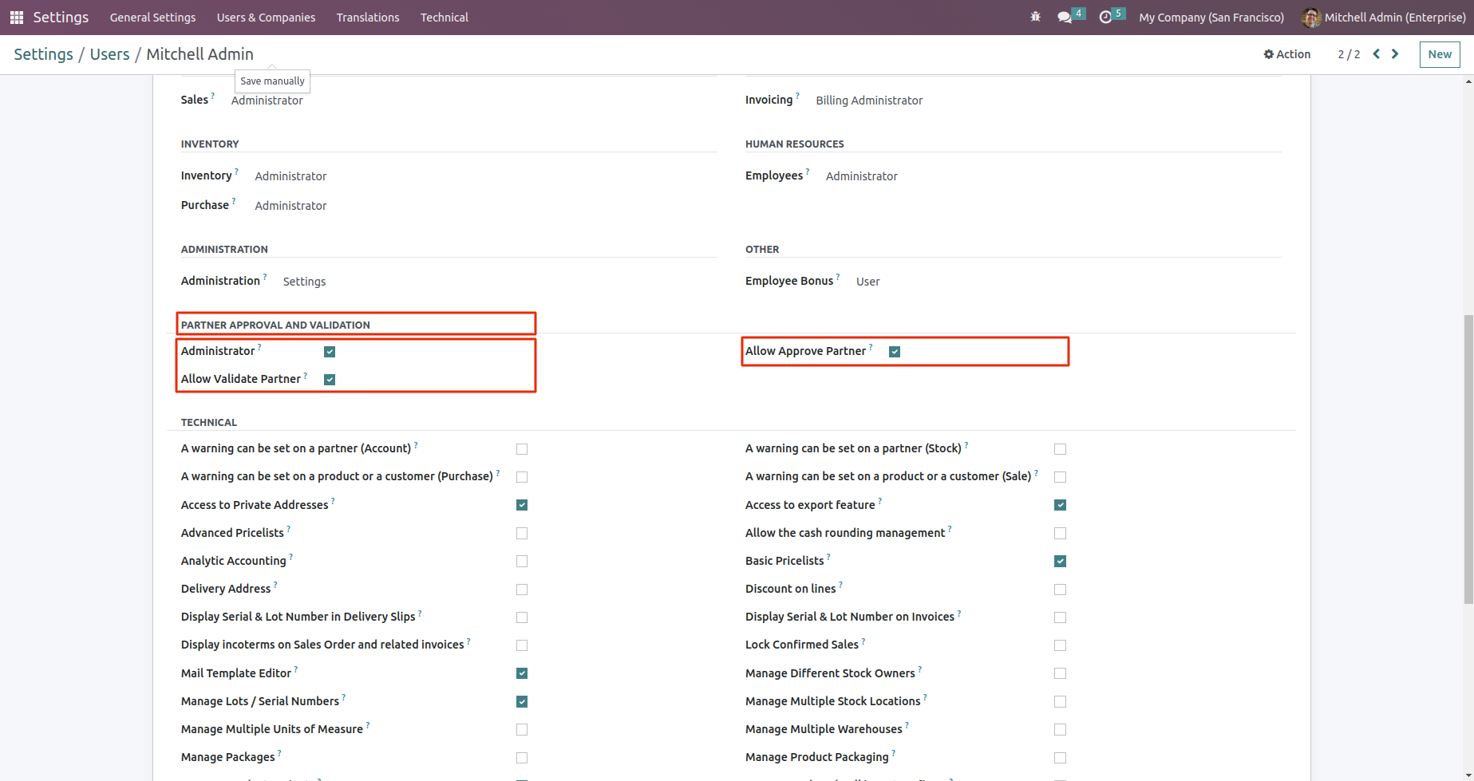The image size is (1474, 781).
Task: Enable Manage Product Packaging checkbox
Action: [1060, 758]
